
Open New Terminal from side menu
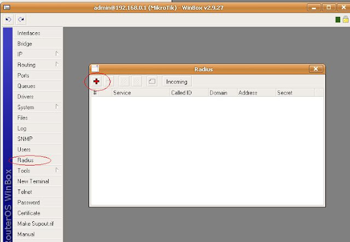point(38,181)
